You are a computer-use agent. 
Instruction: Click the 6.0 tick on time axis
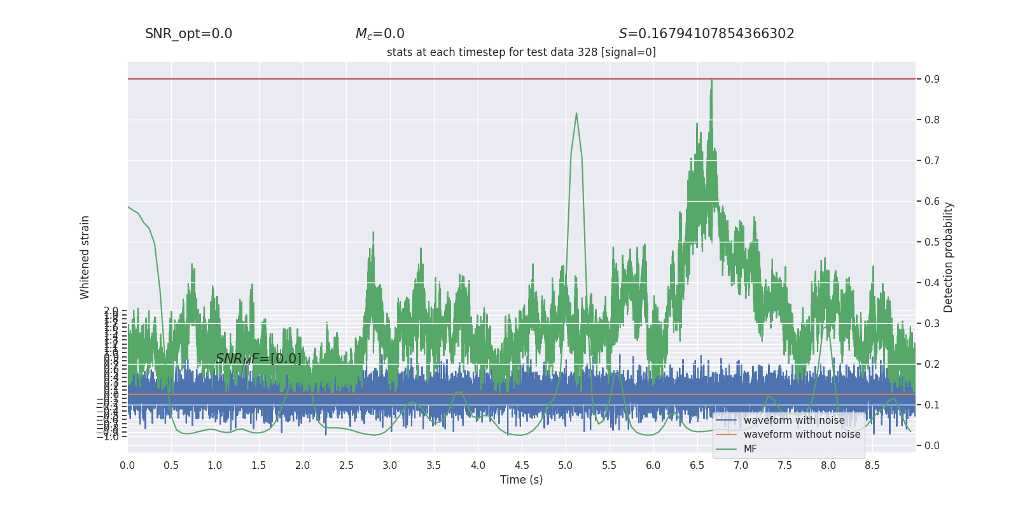[653, 465]
